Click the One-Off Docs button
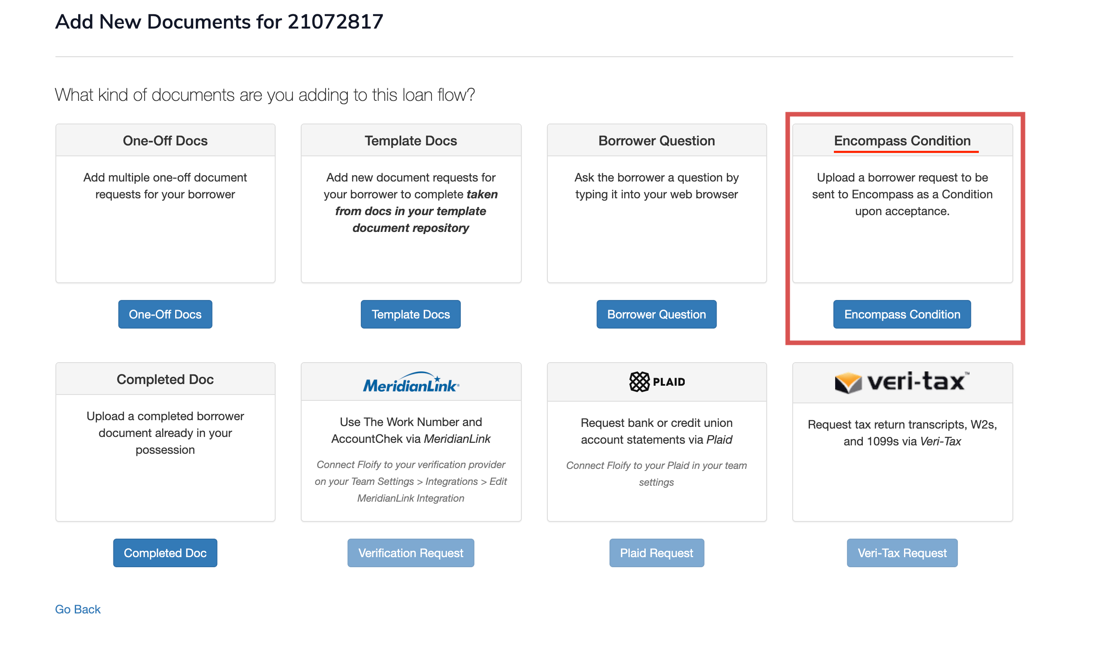Image resolution: width=1104 pixels, height=663 pixels. point(165,314)
